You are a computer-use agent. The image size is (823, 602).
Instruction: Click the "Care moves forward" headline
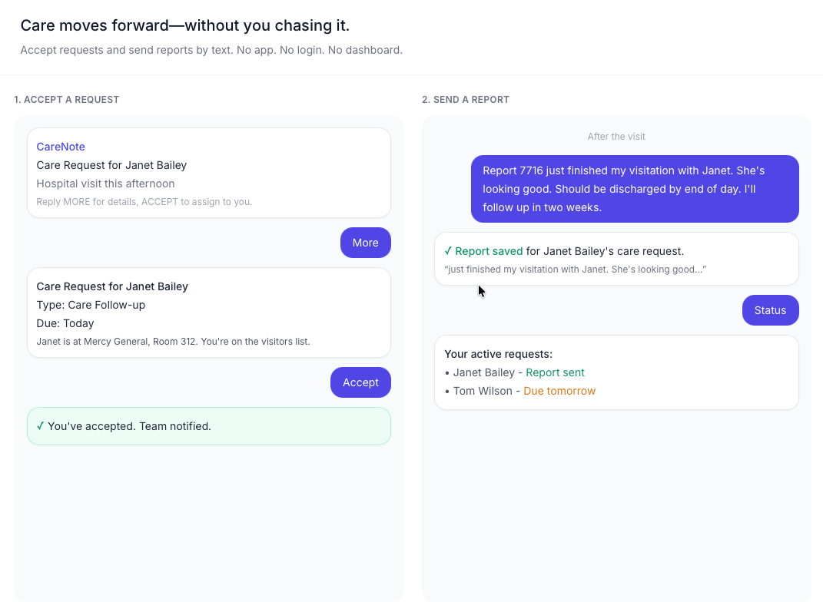click(185, 25)
